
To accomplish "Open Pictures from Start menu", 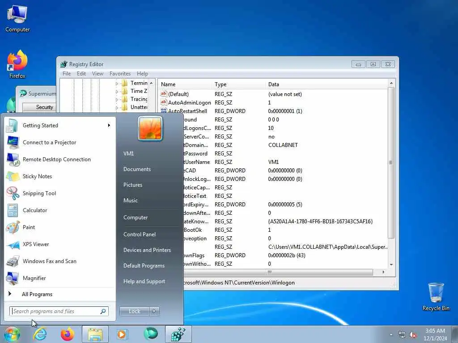I will [x=133, y=185].
